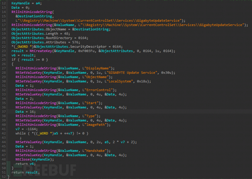The image size is (252, 179).
Task: Click "_OWORD" type cast on line 22
Action: tap(22, 47)
